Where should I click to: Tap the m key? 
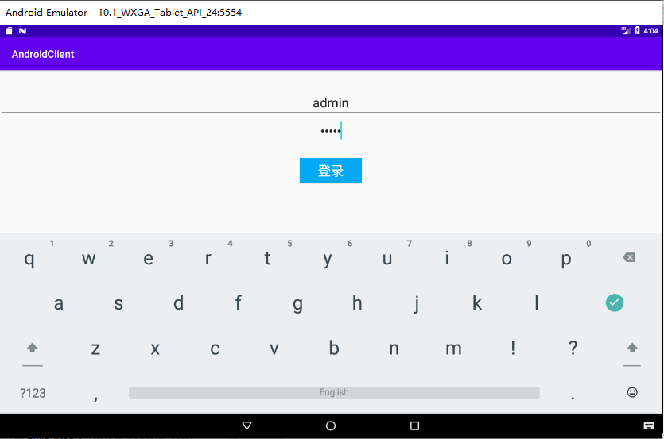point(453,349)
